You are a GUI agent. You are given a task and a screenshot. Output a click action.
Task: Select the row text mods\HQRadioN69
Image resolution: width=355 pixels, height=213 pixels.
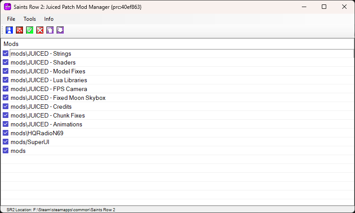tap(37, 133)
